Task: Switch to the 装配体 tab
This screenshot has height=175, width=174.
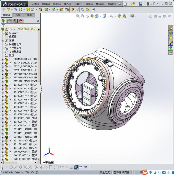Action: tap(6, 15)
